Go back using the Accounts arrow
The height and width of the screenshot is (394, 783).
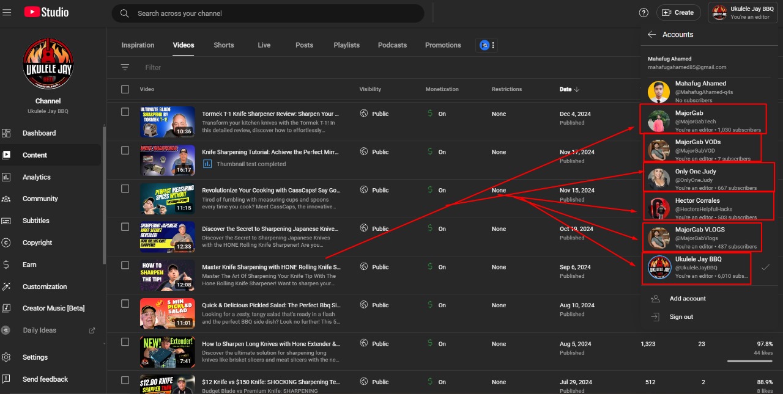[652, 35]
